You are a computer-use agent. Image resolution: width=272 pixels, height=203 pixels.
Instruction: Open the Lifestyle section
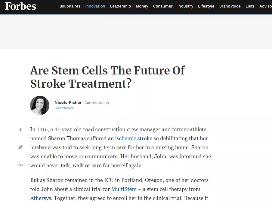tap(206, 6)
